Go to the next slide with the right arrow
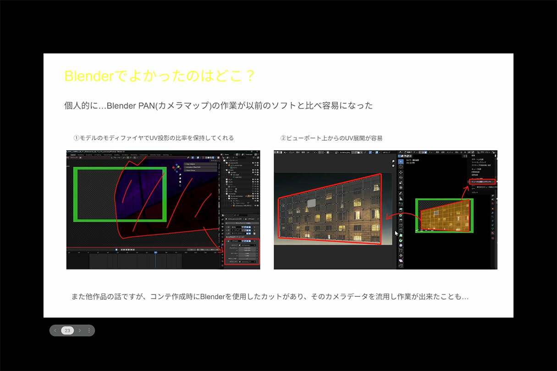 [79, 330]
